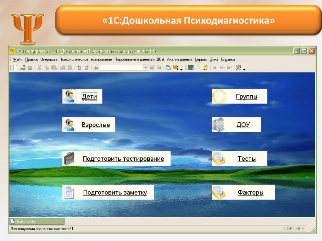Click the NUM status bar indicator
The height and width of the screenshot is (241, 322).
point(300,229)
